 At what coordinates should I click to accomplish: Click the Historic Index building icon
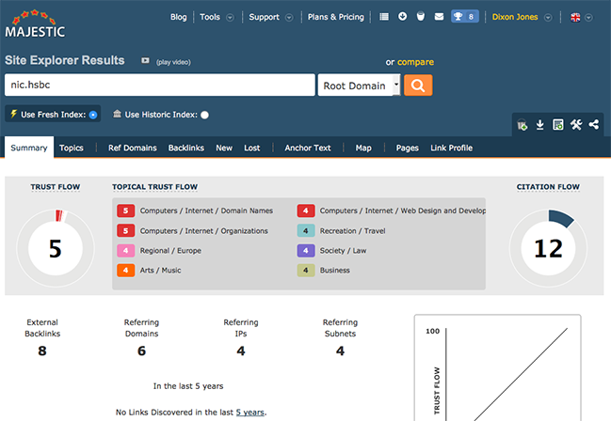[x=117, y=114]
